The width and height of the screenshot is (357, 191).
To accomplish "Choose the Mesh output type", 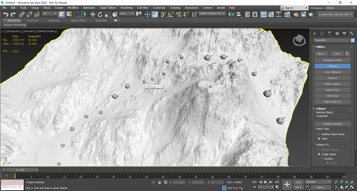I will [x=319, y=139].
